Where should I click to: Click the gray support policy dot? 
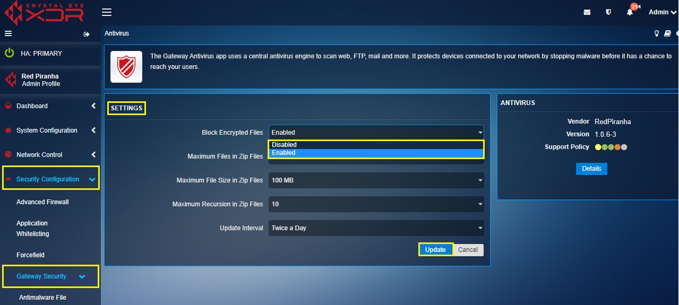tap(624, 147)
